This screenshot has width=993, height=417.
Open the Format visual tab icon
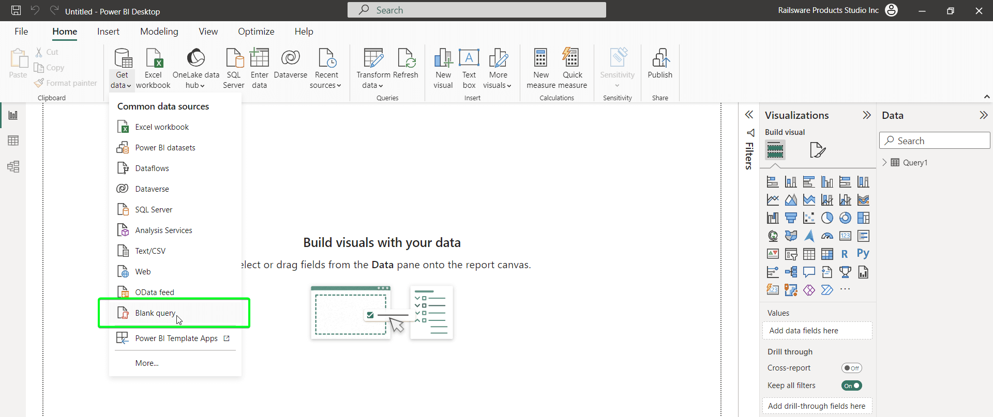click(x=817, y=150)
